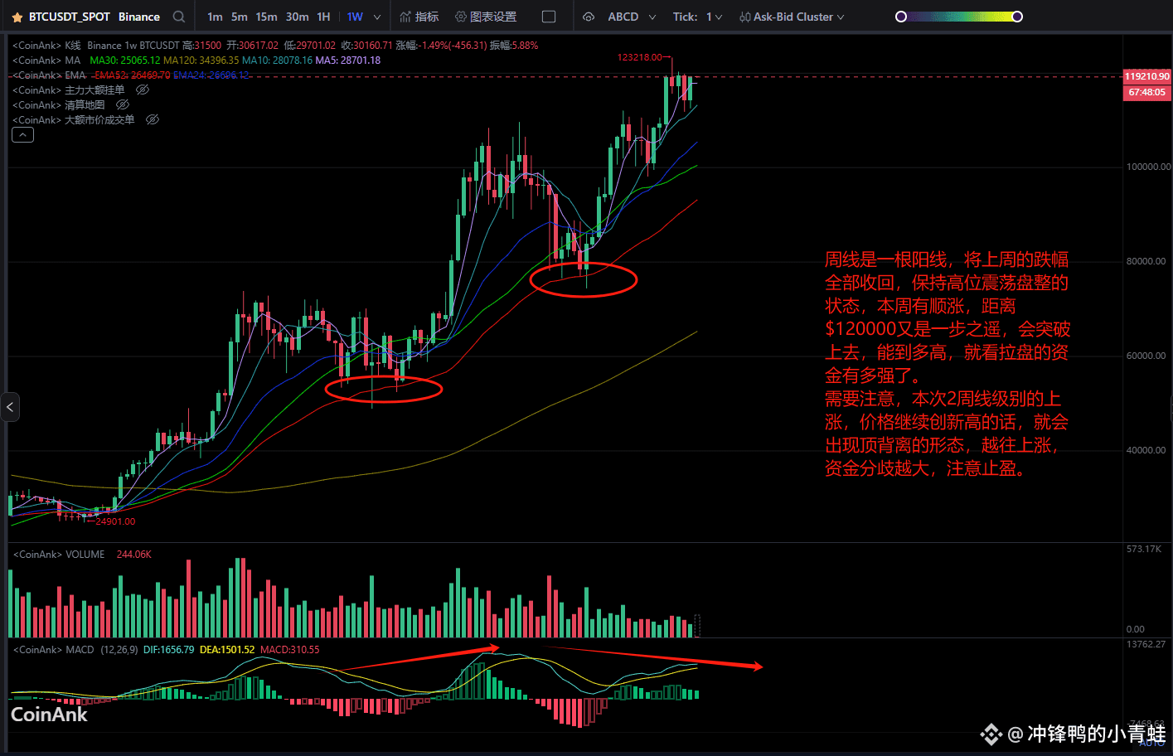
Task: Click the MA indicator legend row
Action: tap(196, 61)
